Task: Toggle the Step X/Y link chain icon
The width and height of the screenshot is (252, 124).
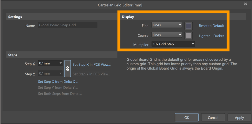Action: click(x=68, y=69)
